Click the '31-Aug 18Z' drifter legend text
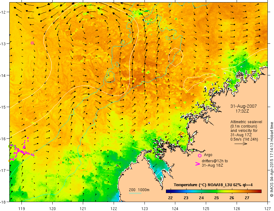This screenshot has width=274, height=211. [212, 165]
